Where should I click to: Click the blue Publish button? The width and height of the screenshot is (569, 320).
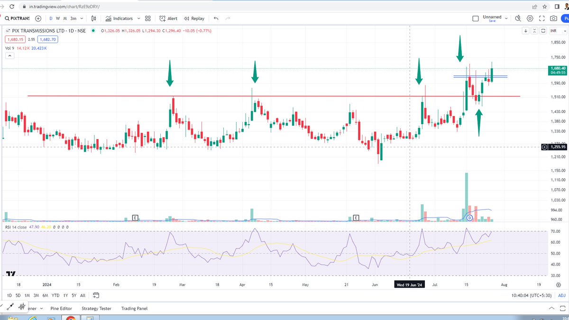click(565, 18)
